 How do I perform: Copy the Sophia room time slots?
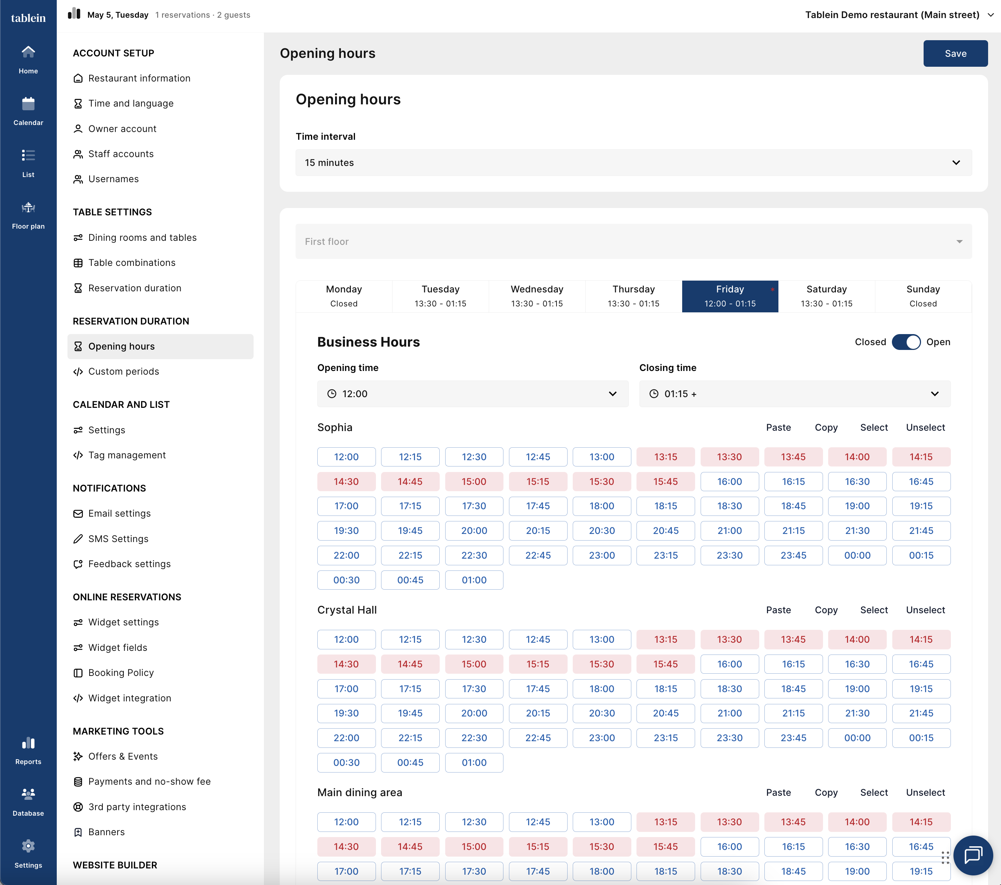pyautogui.click(x=826, y=427)
